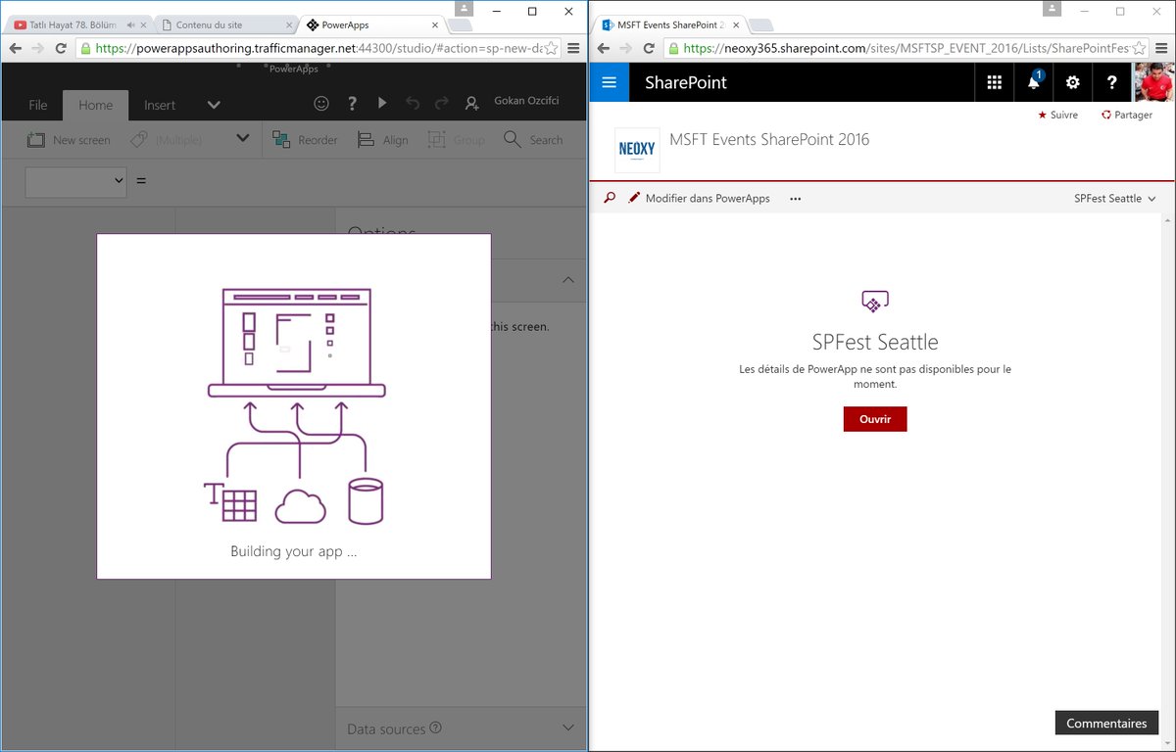
Task: Open the SharePoint app launcher waffle icon
Action: (994, 82)
